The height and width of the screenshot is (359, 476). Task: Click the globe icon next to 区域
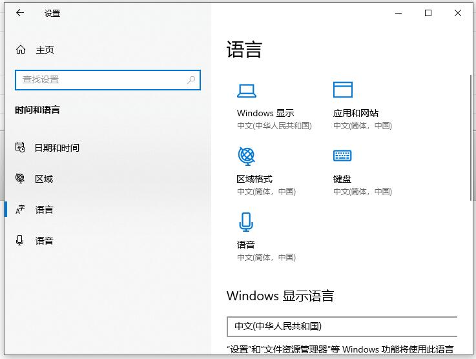pos(20,179)
